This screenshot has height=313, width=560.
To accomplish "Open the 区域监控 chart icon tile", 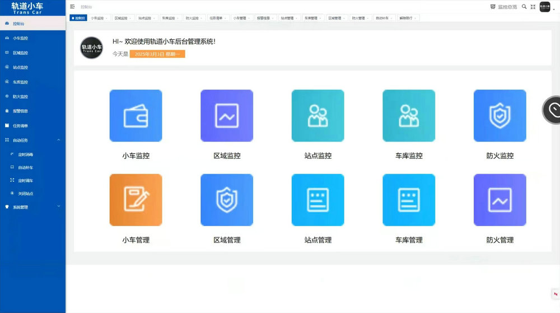I will click(227, 116).
